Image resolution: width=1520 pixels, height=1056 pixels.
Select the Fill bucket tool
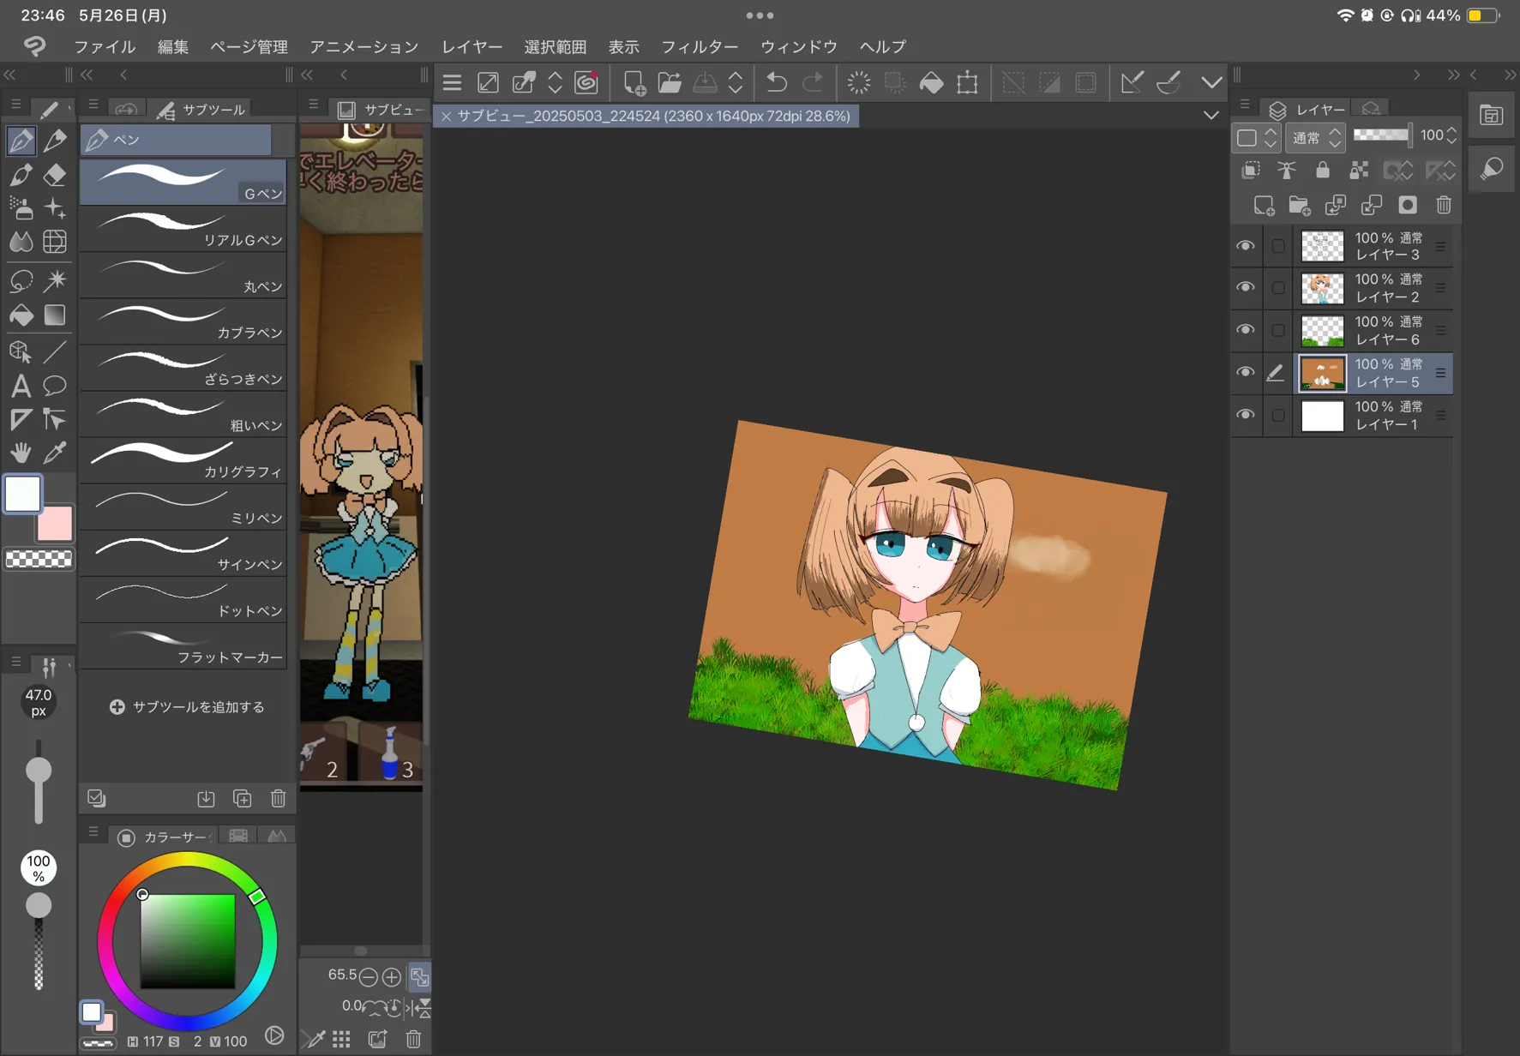pyautogui.click(x=21, y=315)
